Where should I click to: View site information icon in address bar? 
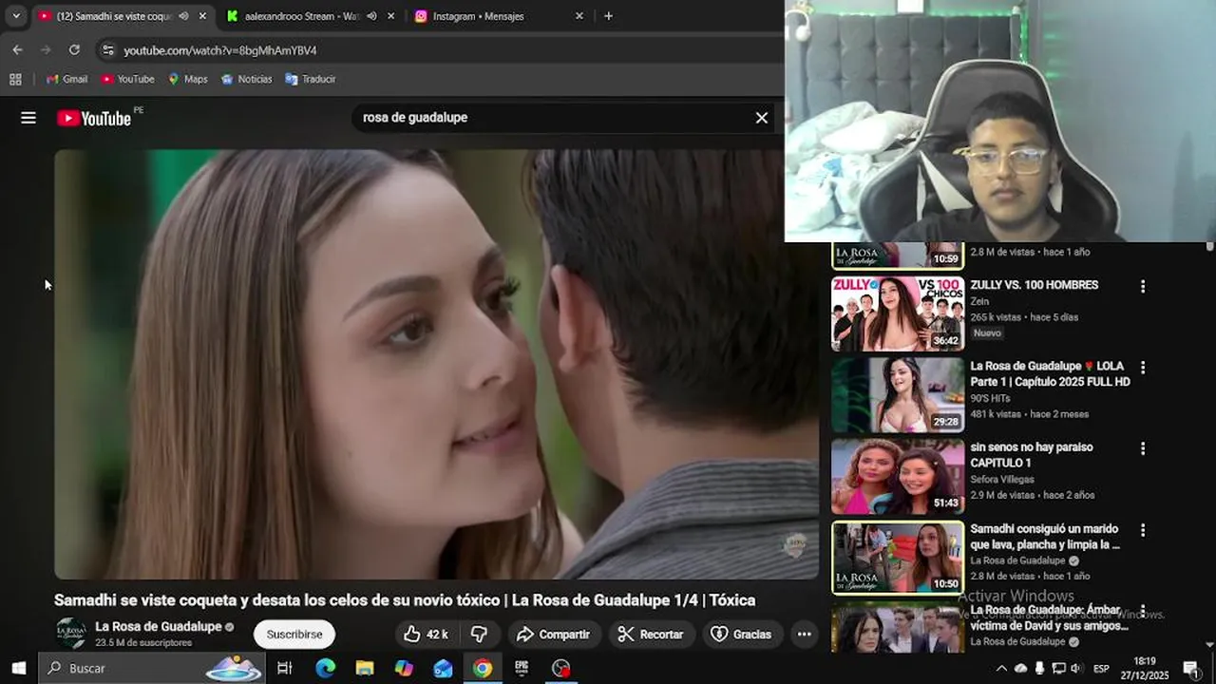pos(107,50)
